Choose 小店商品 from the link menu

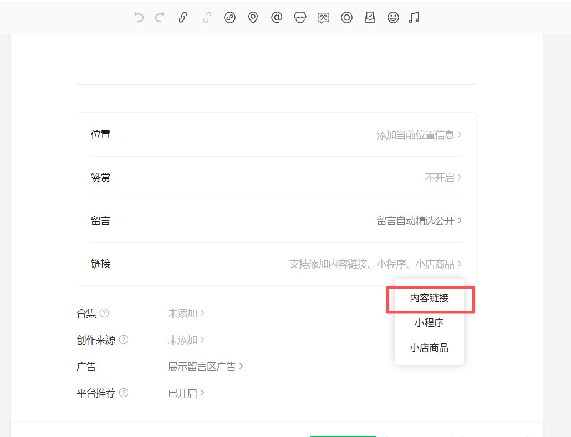(429, 348)
